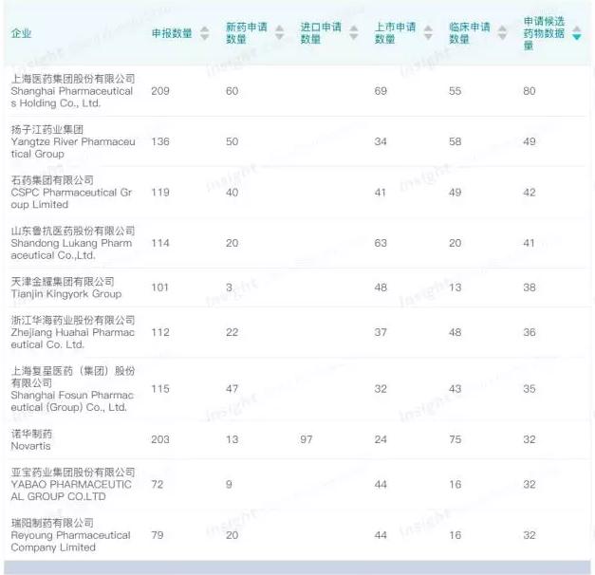The width and height of the screenshot is (595, 575).
Task: Open Shandong Lukang Pharmaceutical entry
Action: point(73,243)
